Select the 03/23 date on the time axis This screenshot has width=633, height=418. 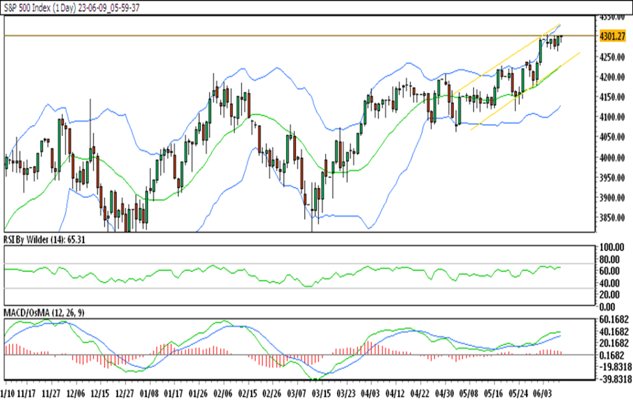point(346,394)
